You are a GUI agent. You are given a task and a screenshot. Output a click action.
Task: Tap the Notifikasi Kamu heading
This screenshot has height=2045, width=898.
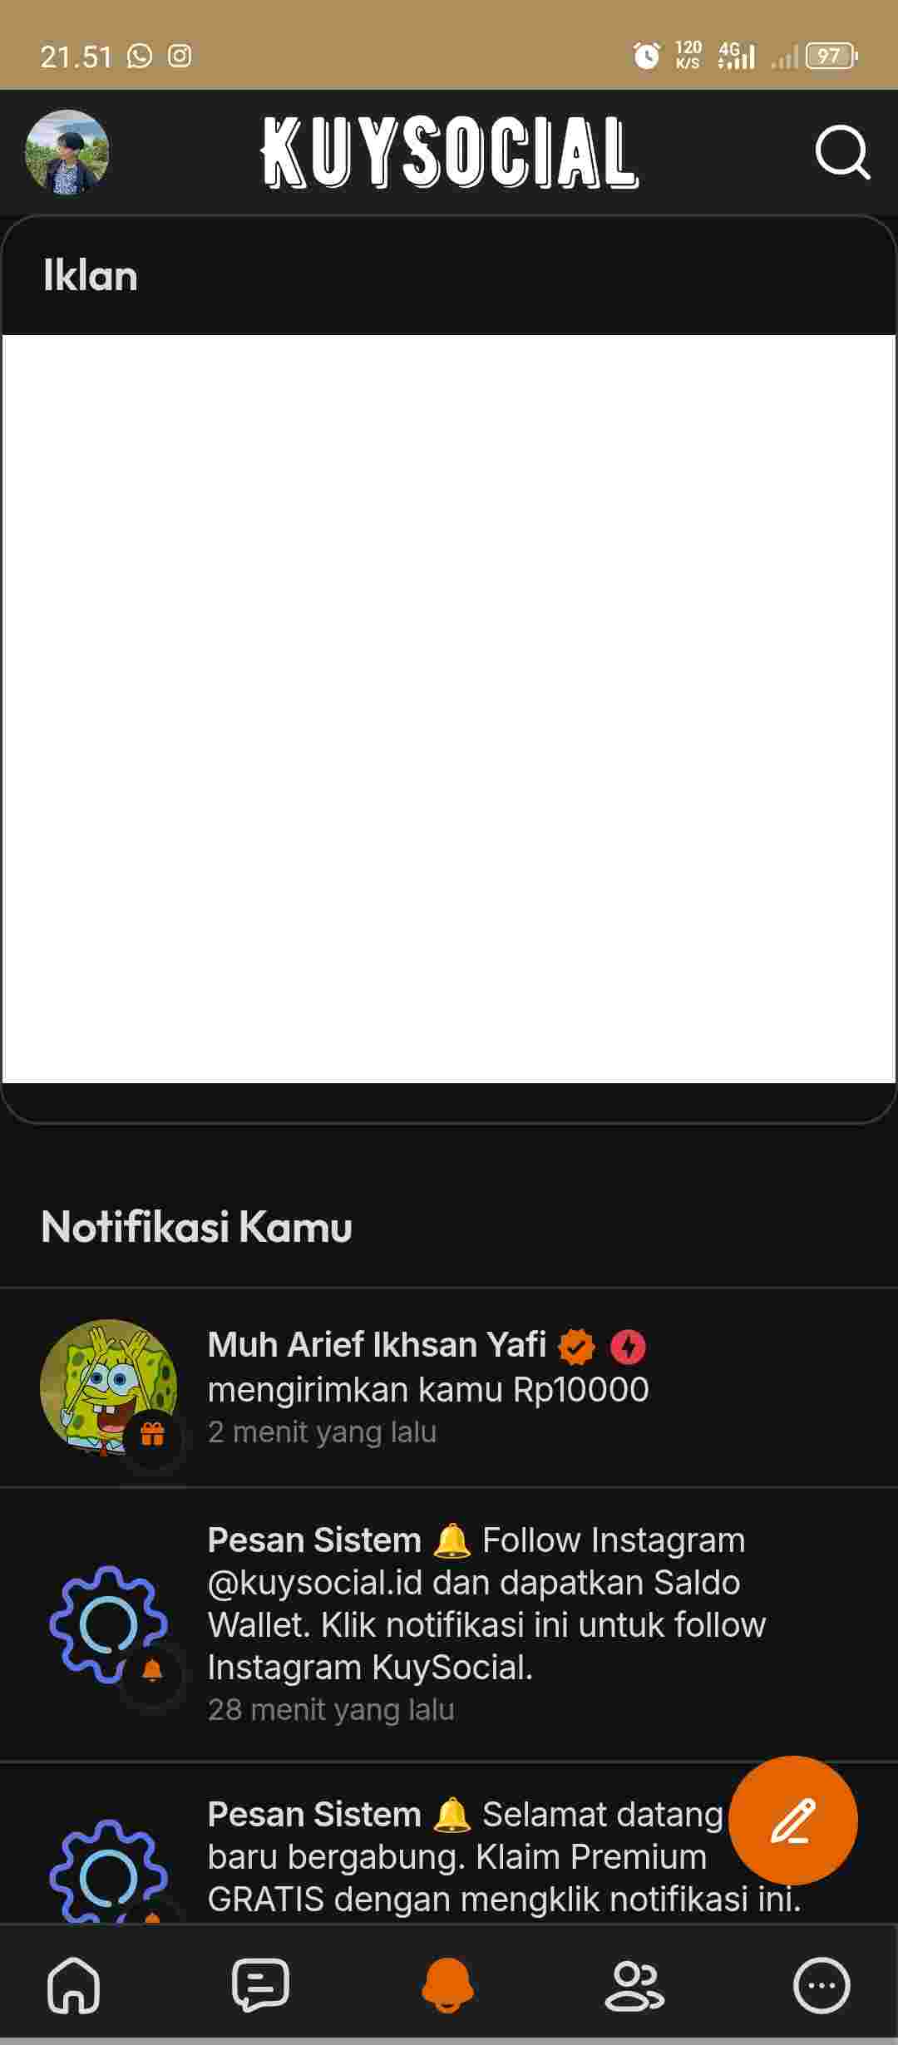pos(197,1227)
